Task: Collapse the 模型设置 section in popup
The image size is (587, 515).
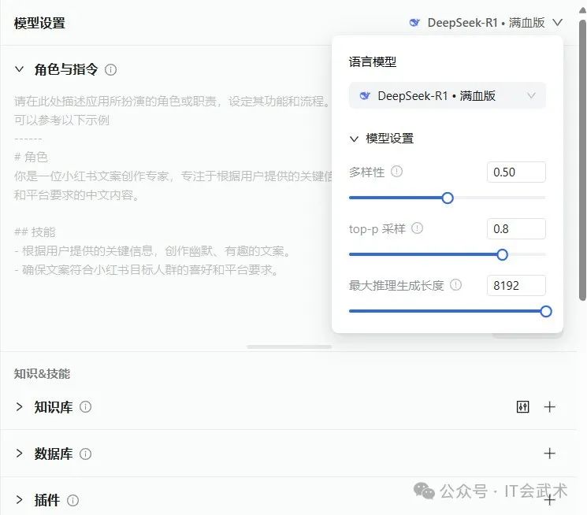Action: click(355, 139)
